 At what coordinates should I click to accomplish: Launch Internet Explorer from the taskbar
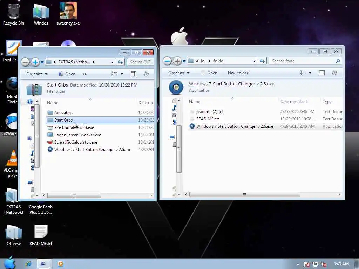point(29,264)
